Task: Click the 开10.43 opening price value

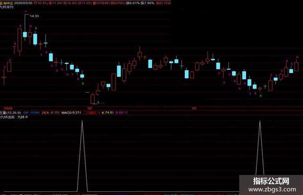Action: 40,3
